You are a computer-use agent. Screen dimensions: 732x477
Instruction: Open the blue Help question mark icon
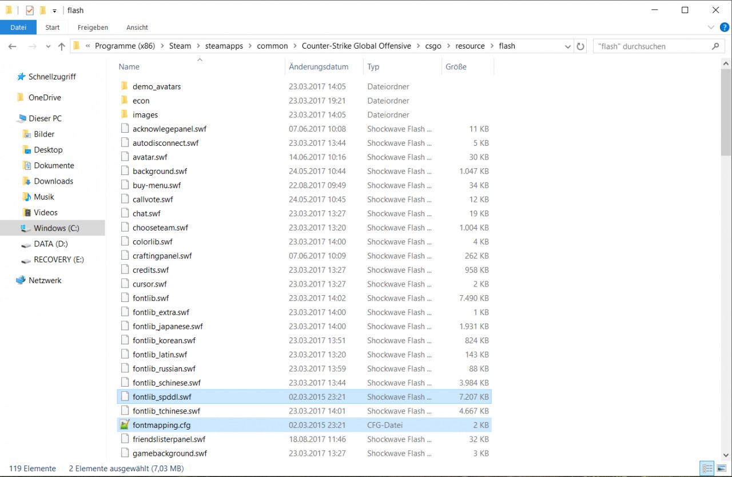pos(724,27)
